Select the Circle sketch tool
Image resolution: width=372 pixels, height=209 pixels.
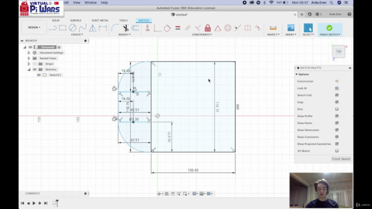coord(73,28)
